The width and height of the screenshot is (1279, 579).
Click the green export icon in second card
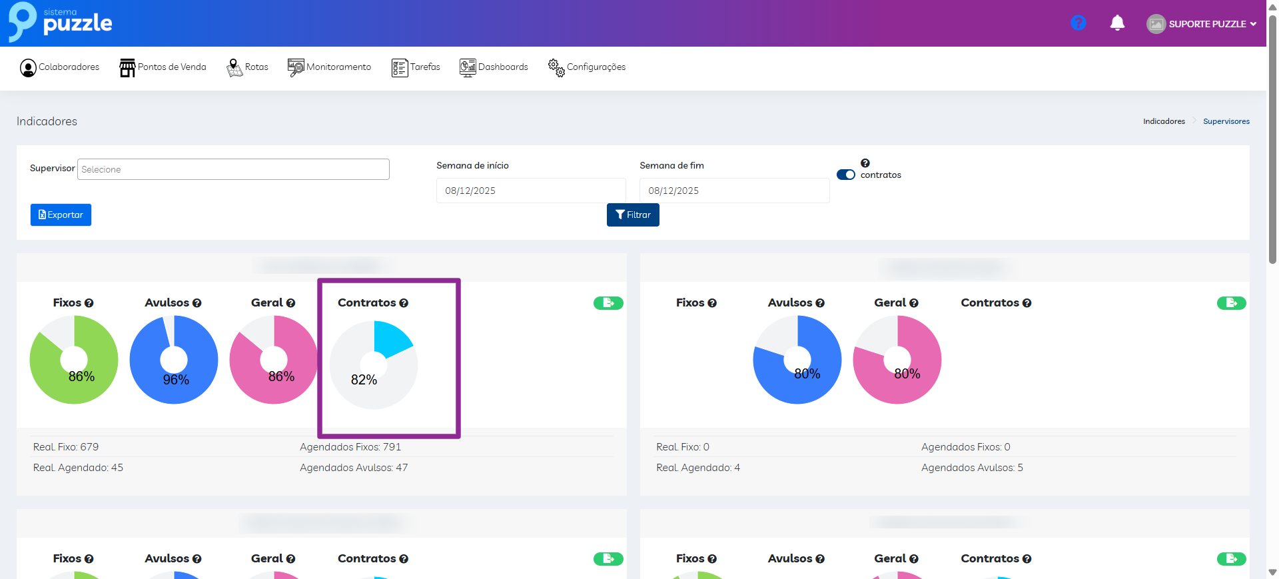pos(1231,303)
